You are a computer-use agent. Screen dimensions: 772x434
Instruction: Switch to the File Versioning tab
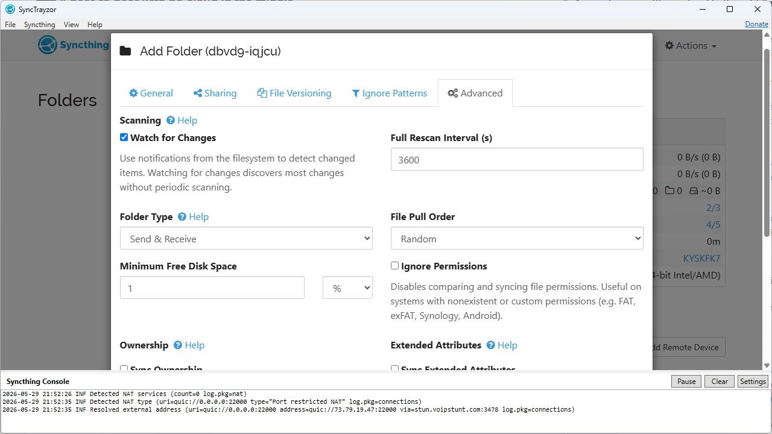point(294,93)
